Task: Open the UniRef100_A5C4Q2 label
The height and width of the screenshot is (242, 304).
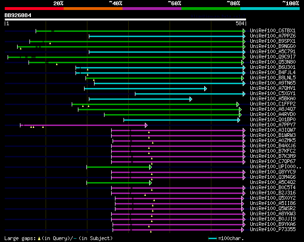Action: point(273,183)
